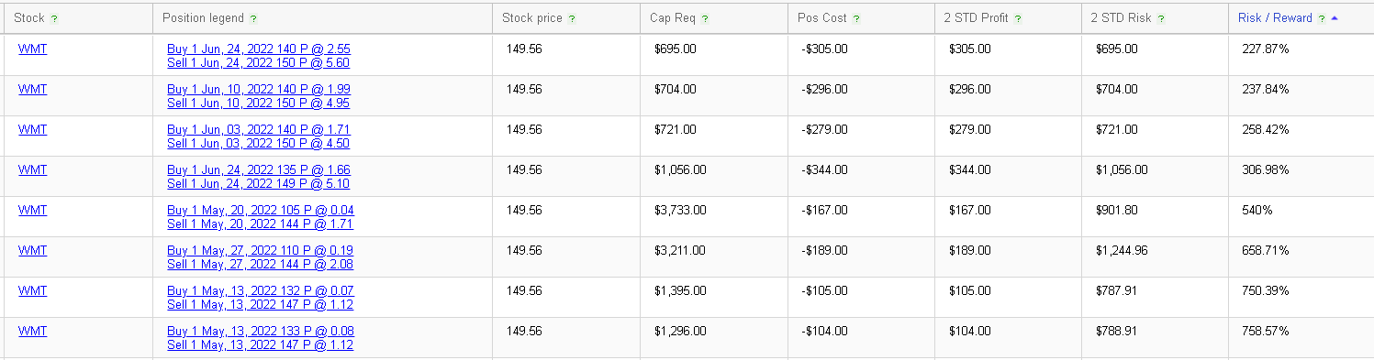Sort table by Risk / Reward header
This screenshot has width=1374, height=360.
pos(1275,18)
